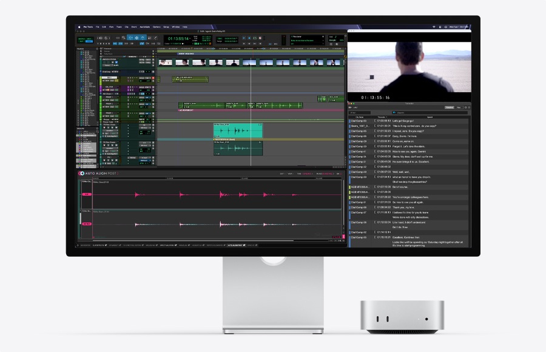Click the Dynamic option in Auto Align
This screenshot has height=352, width=546.
[307, 174]
